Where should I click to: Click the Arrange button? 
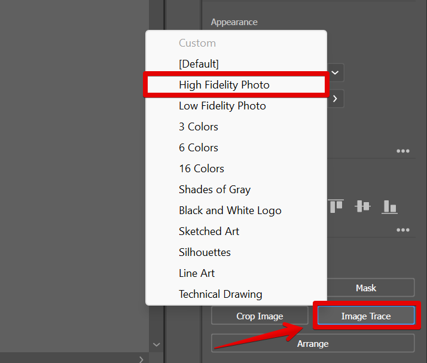point(312,343)
